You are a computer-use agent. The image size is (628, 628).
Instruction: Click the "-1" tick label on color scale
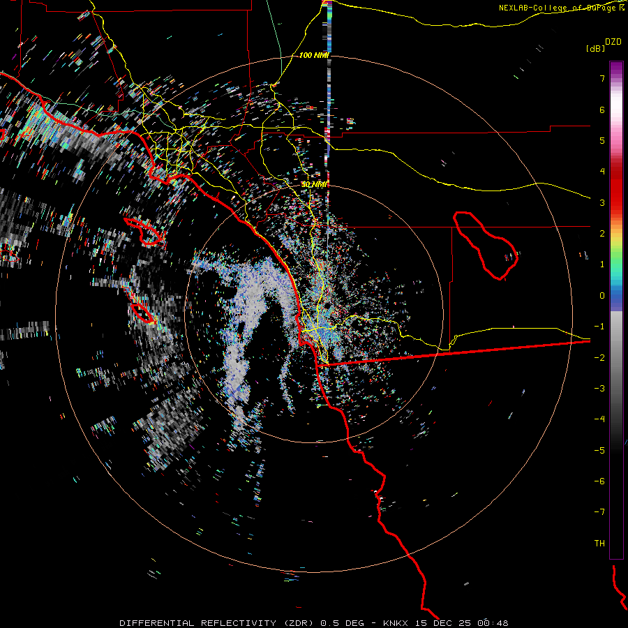(599, 327)
